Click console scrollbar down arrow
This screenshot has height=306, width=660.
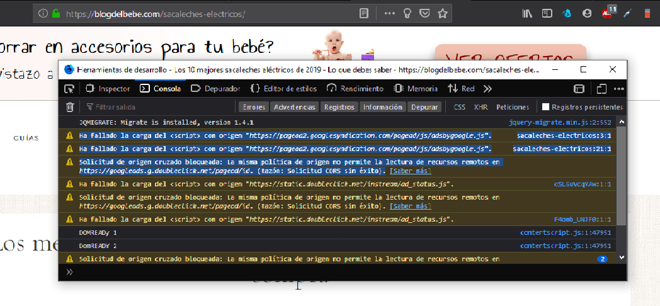(622, 257)
